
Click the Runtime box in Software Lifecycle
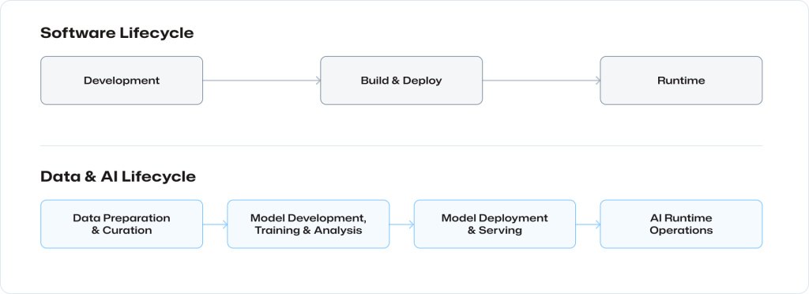(x=681, y=81)
